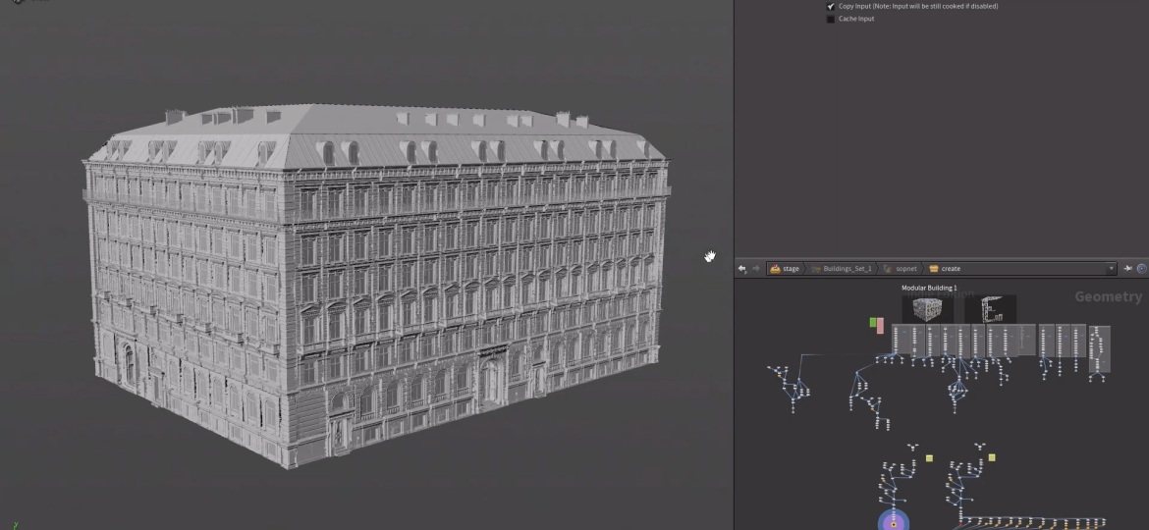Click the left yellow sticky note node
The image size is (1149, 530).
[x=929, y=458]
